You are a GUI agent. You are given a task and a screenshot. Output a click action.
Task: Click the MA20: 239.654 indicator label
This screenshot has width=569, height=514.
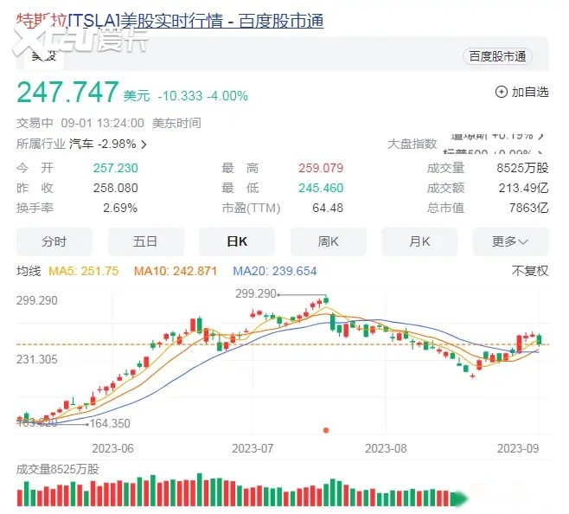[x=275, y=271]
